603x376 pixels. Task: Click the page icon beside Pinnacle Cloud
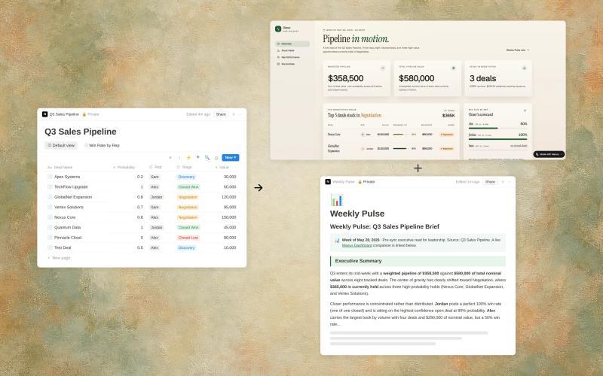[50, 238]
